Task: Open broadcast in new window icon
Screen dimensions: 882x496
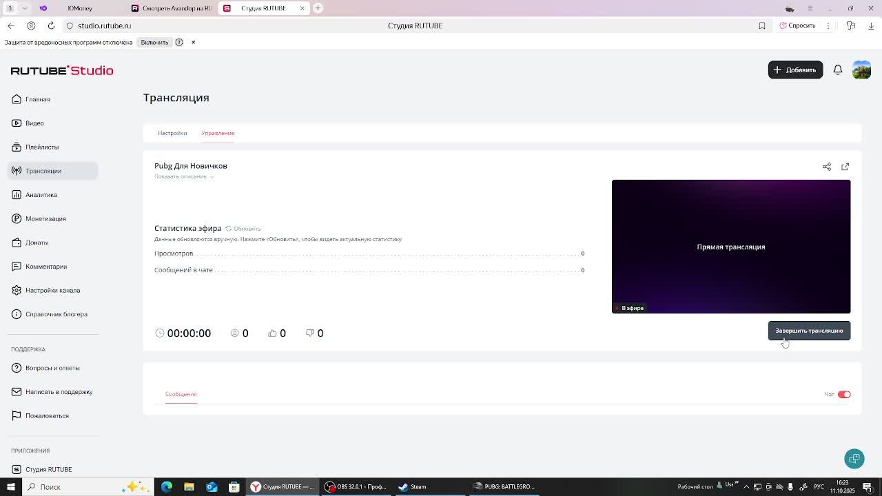Action: tap(845, 167)
